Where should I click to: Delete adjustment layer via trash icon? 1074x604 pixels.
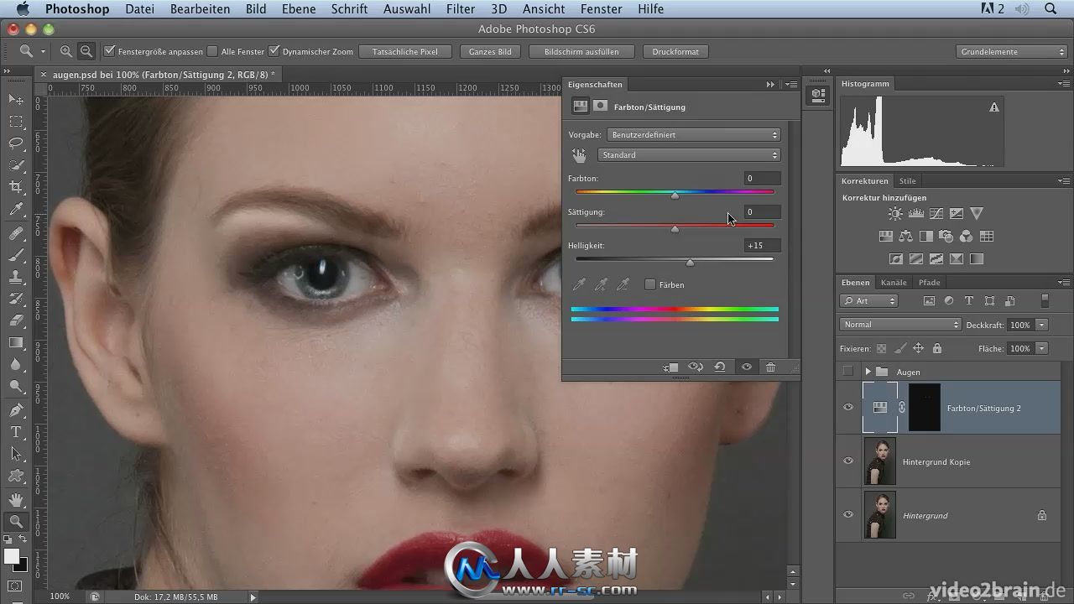[770, 367]
